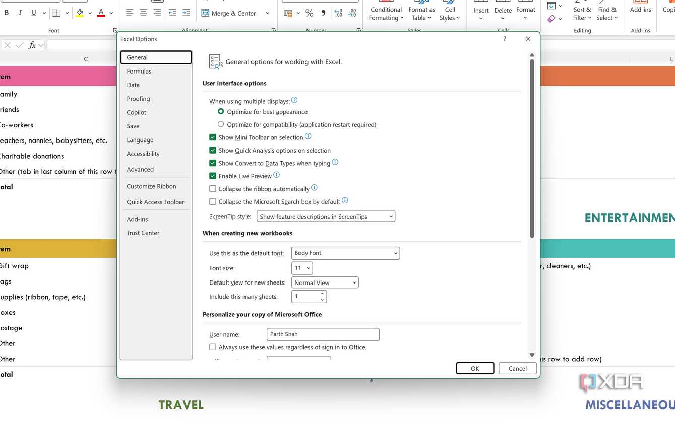Open the Conditional Formatting dropdown
675x425 pixels.
coord(386,14)
